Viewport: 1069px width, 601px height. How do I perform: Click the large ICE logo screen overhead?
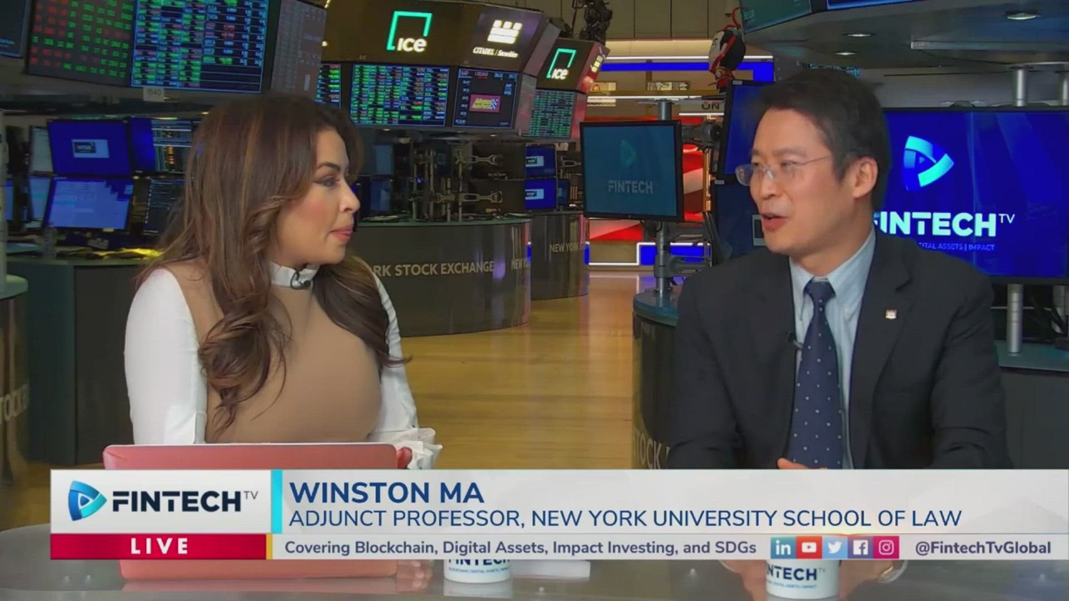[x=409, y=33]
